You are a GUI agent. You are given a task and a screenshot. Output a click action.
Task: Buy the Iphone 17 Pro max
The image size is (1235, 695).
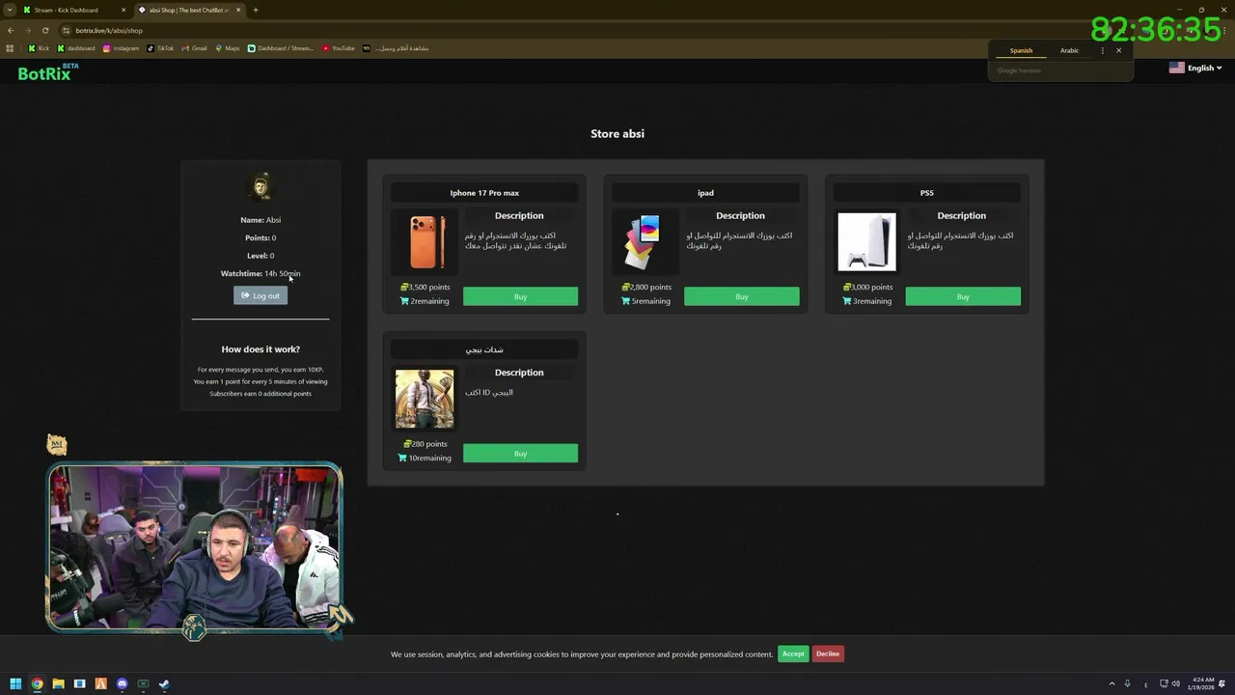(520, 296)
